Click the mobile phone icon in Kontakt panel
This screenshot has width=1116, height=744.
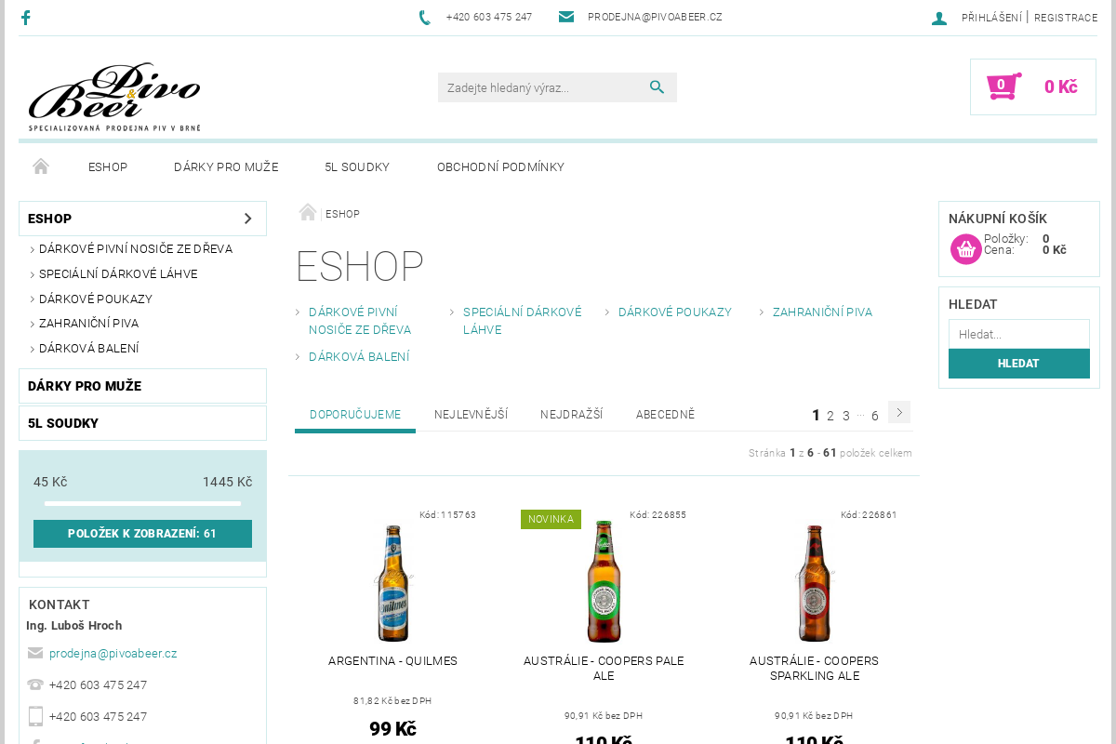[35, 716]
